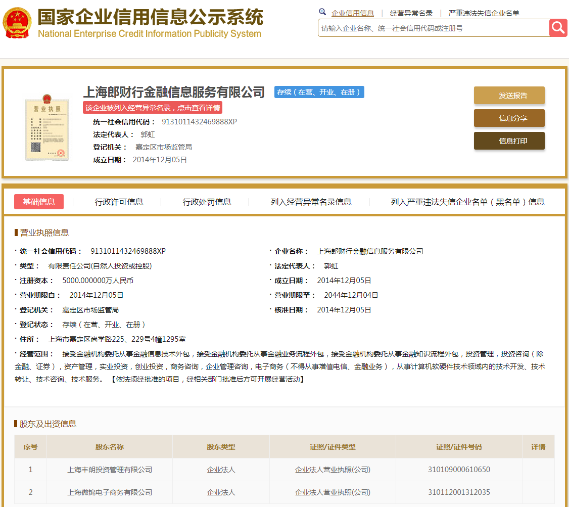Click the 股东及出资信息 section header marker
This screenshot has width=569, height=507.
16,424
